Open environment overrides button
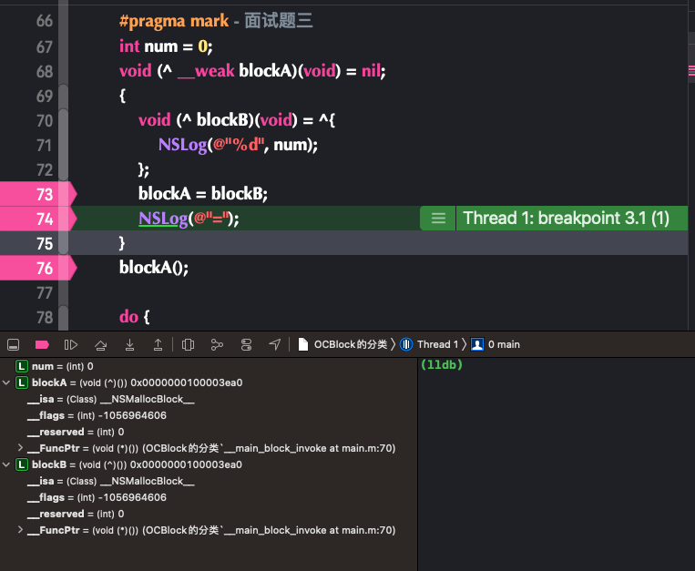The image size is (695, 571). click(246, 344)
